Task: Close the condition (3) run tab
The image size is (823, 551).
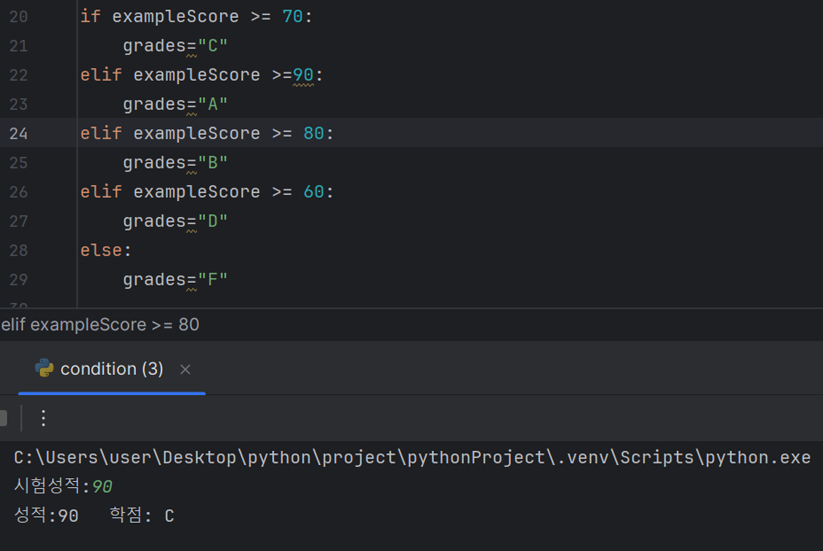Action: [185, 369]
